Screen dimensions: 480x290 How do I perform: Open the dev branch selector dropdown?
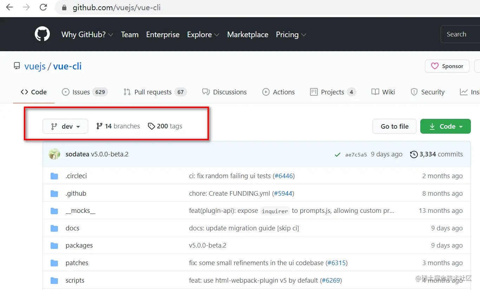65,126
